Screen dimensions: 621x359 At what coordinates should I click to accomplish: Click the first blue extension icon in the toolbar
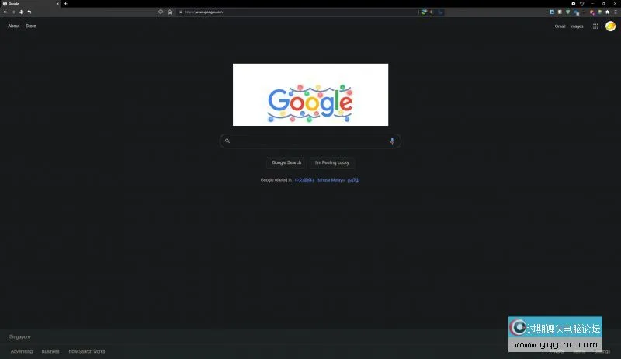click(x=552, y=12)
